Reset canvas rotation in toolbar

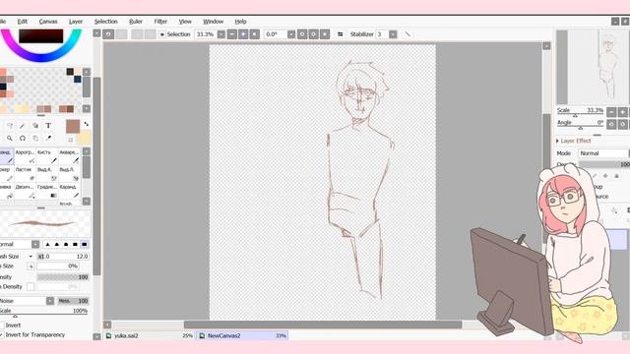[325, 34]
